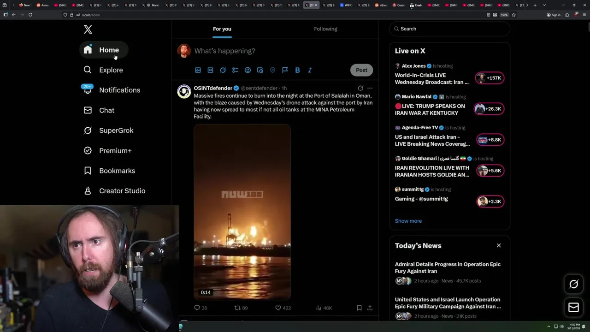Open summit1g Gaming live stream
Screen dimensions: 590x332
pyautogui.click(x=421, y=199)
